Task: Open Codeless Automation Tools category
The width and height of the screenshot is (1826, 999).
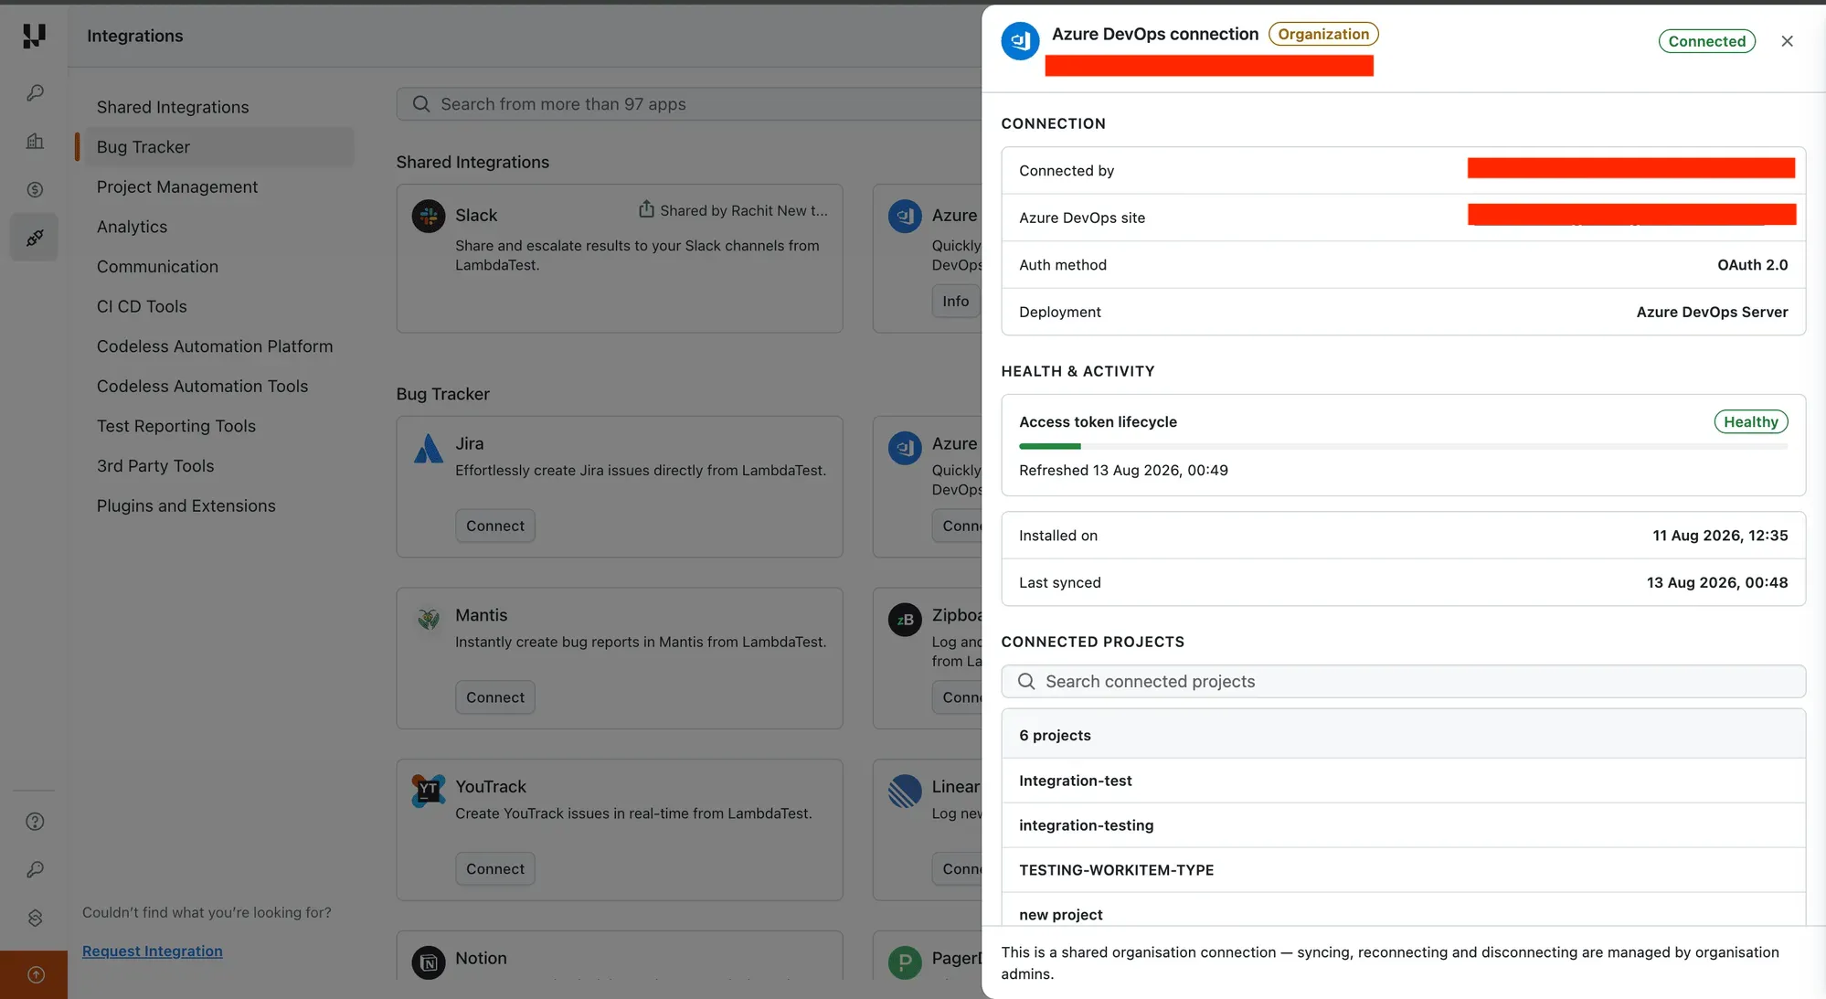Action: tap(202, 387)
